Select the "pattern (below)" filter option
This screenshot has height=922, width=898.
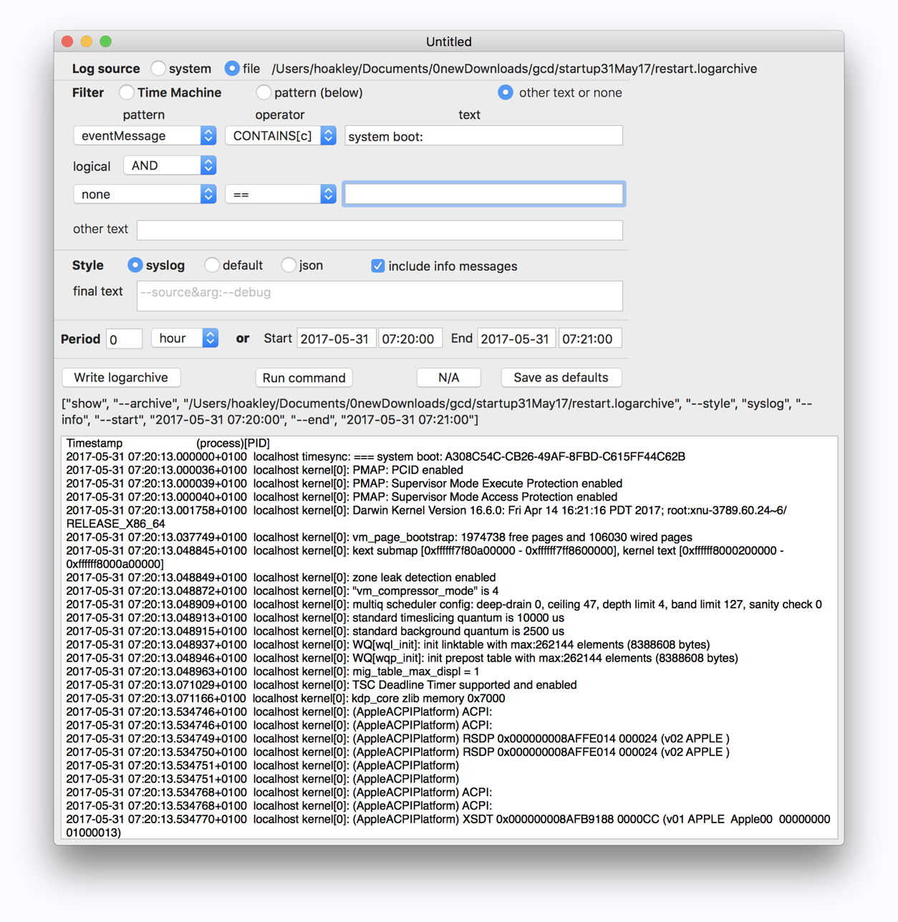click(x=264, y=92)
